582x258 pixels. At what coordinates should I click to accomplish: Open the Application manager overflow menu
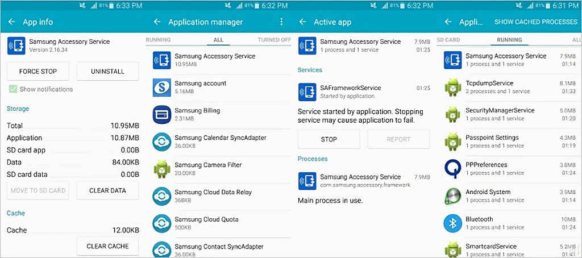click(281, 22)
